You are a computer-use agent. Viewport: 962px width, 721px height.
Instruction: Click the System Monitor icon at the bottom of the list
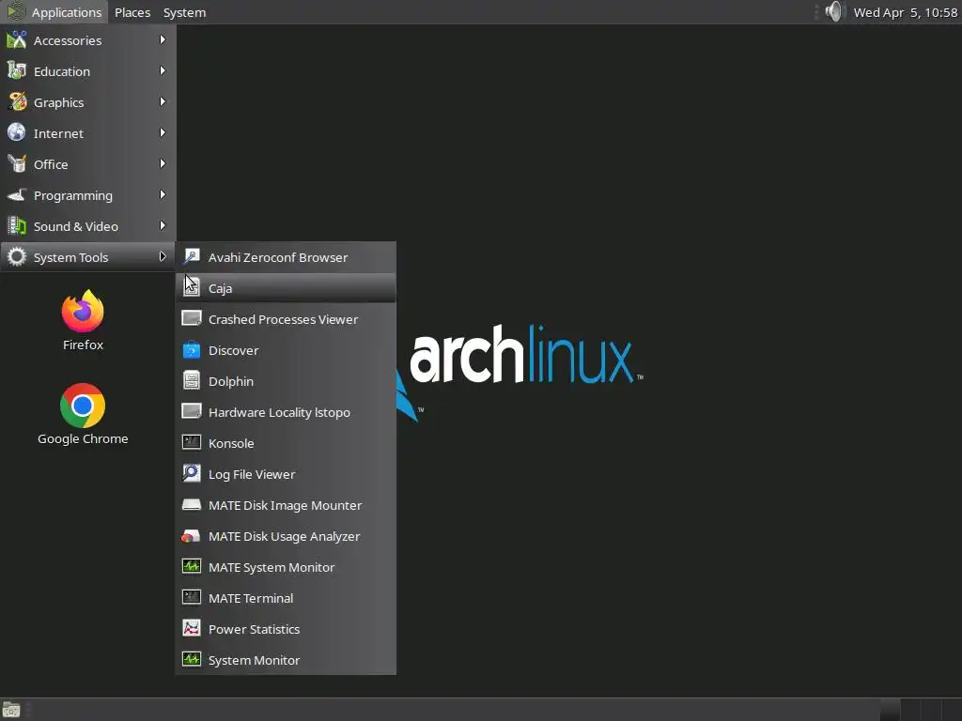(192, 660)
